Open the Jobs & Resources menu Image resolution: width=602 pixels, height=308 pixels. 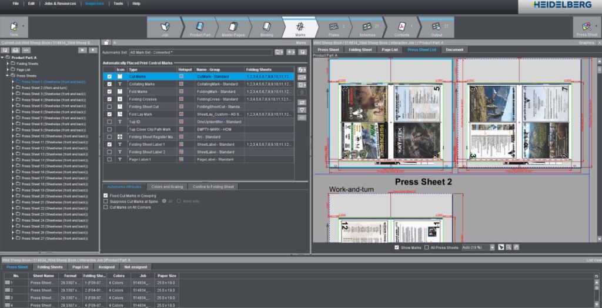[60, 4]
